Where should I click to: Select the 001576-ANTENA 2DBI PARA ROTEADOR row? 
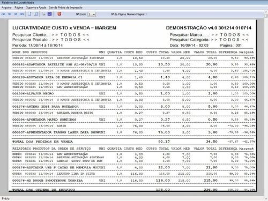[x=133, y=107]
